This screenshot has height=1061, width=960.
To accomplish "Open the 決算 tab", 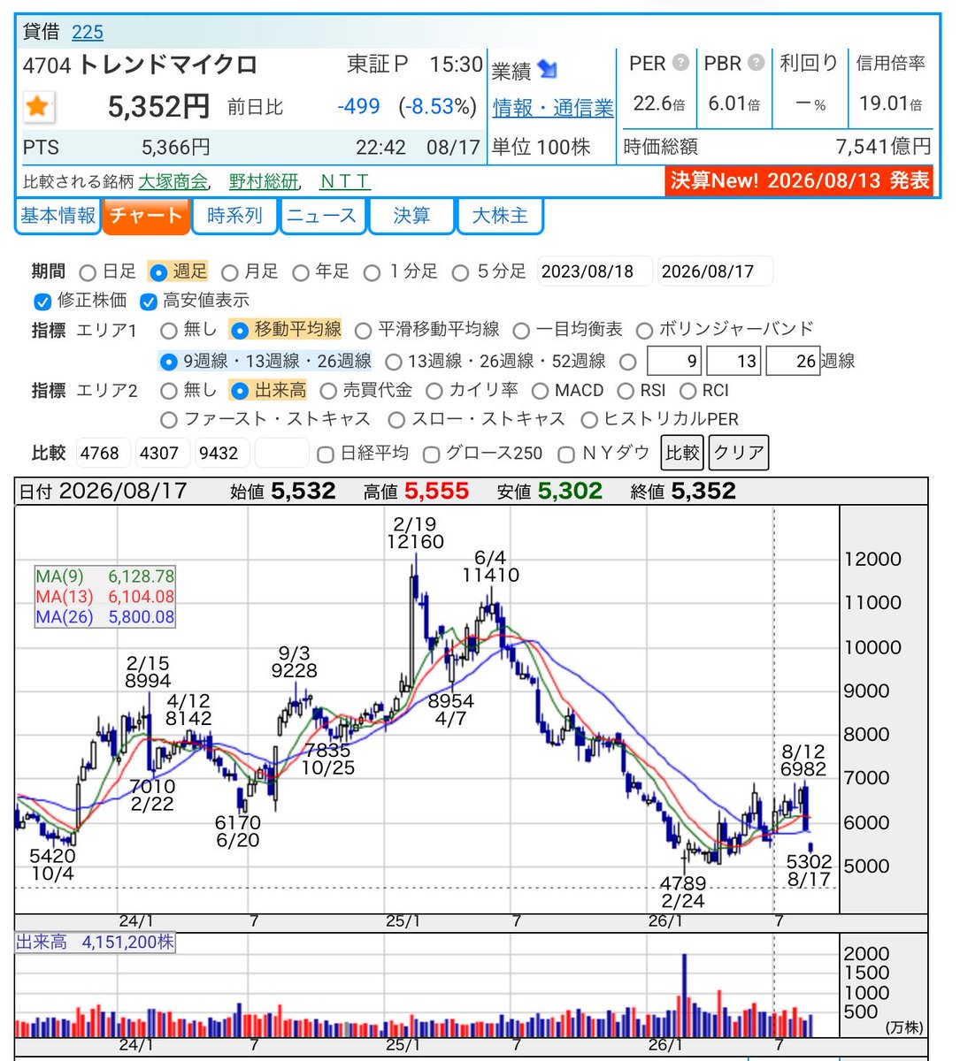I will tap(411, 217).
